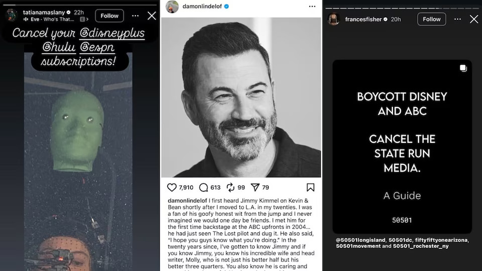Open the @50501longisland tagged account

(x=360, y=240)
